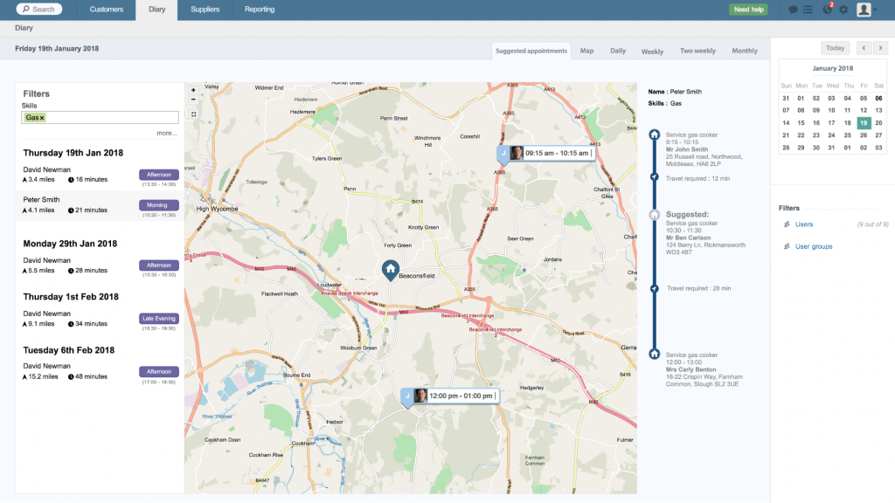Viewport: 895px width, 503px height.
Task: Open the list view icon in header
Action: coord(808,10)
